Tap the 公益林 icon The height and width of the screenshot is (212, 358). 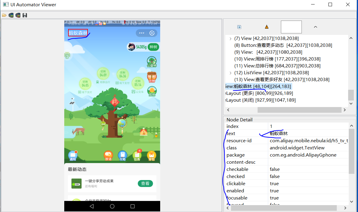pos(152,62)
